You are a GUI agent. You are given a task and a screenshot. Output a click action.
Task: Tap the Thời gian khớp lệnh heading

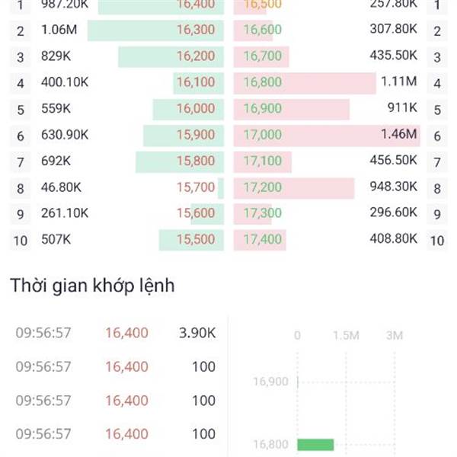92,286
